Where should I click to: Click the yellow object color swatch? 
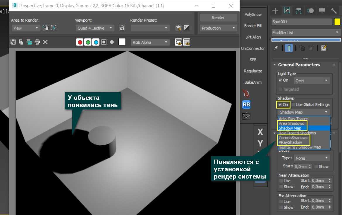click(337, 22)
